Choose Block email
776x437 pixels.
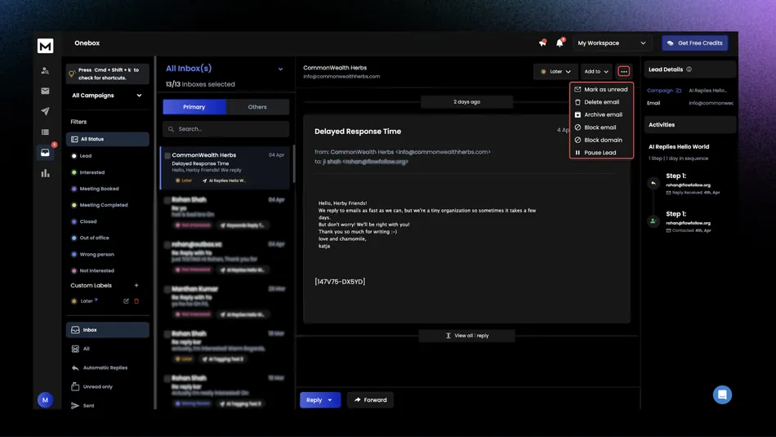click(595, 127)
